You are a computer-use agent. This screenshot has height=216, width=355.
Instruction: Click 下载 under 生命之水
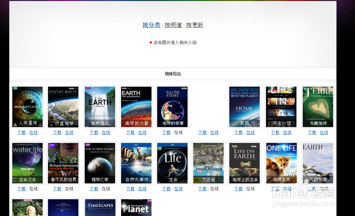22,189
